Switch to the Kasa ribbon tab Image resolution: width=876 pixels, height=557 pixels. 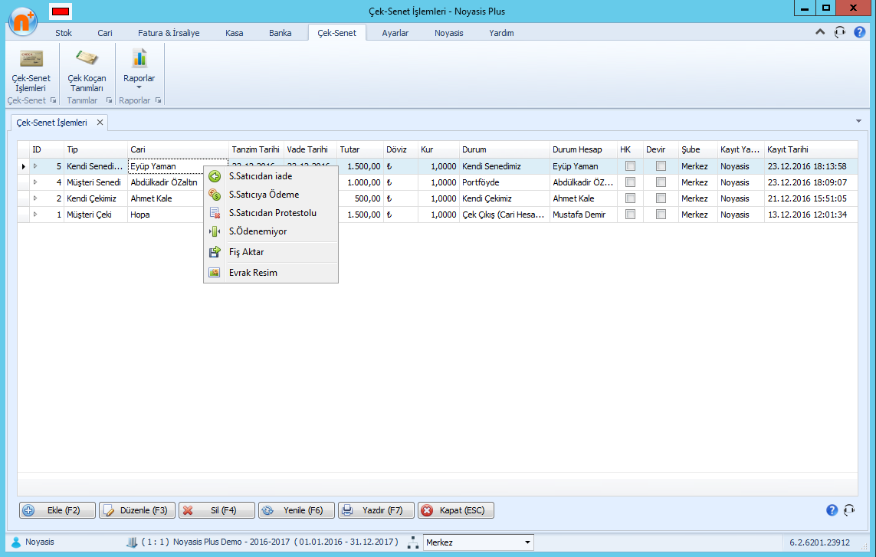234,33
